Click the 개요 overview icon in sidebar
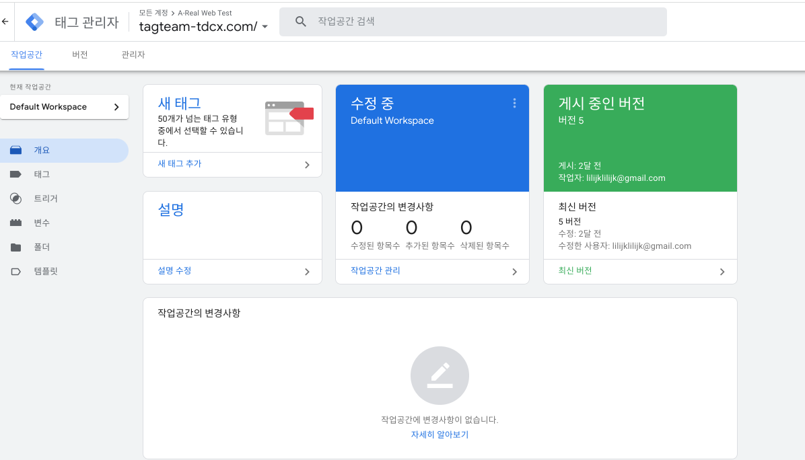This screenshot has width=805, height=460. click(x=16, y=150)
